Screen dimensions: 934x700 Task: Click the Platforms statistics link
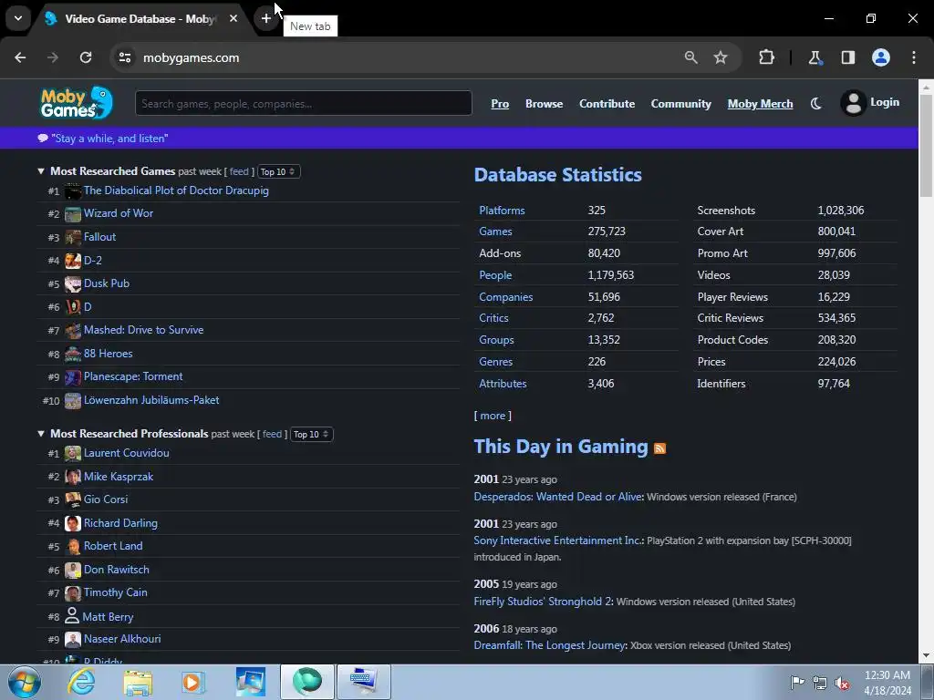click(x=503, y=211)
